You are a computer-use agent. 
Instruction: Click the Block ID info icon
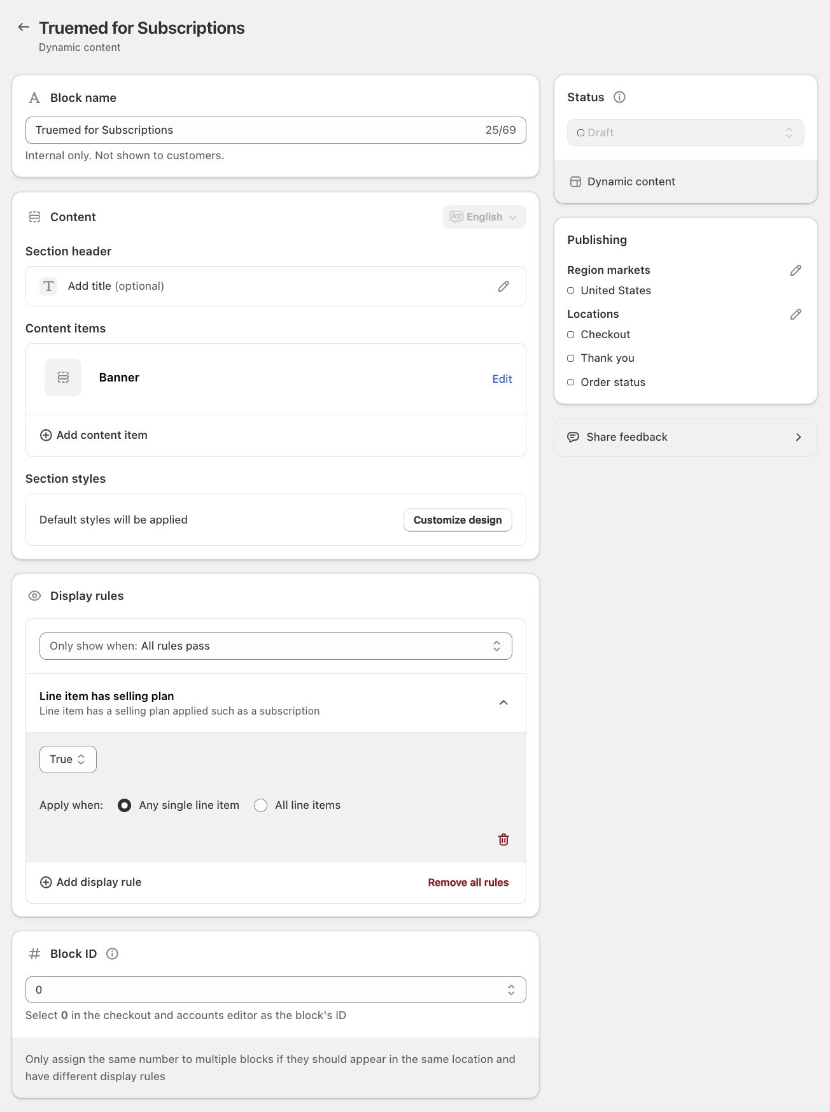[x=112, y=953]
